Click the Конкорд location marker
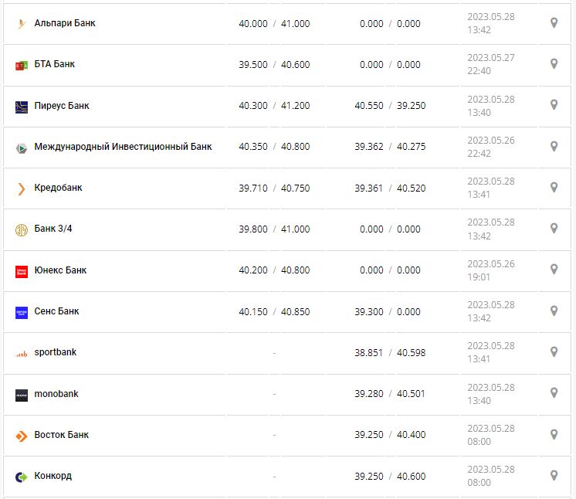Viewport: 576px width, 499px height. tap(554, 476)
